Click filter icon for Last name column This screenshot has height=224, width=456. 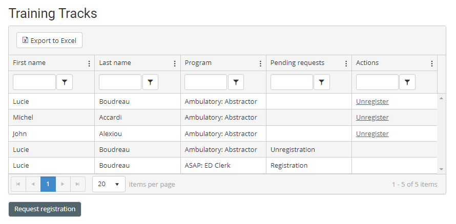click(x=150, y=82)
